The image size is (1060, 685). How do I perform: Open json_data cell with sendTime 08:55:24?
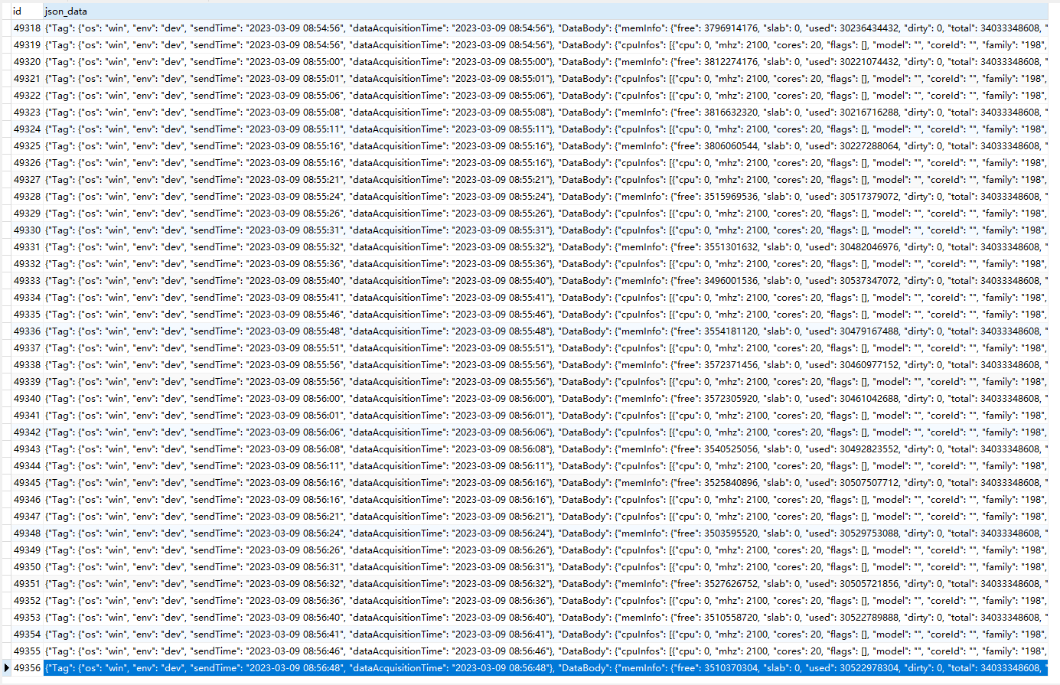coord(545,197)
